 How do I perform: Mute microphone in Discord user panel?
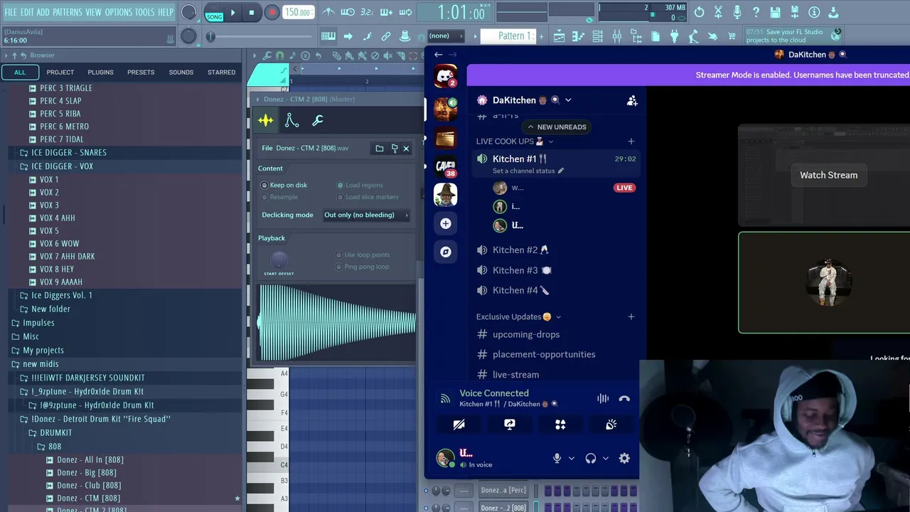click(x=557, y=459)
